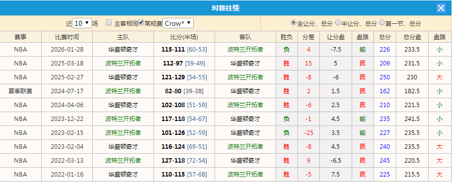Image resolution: width=452 pixels, height=182 pixels.
Task: Click the 总分盘 column header
Action: tap(412, 37)
